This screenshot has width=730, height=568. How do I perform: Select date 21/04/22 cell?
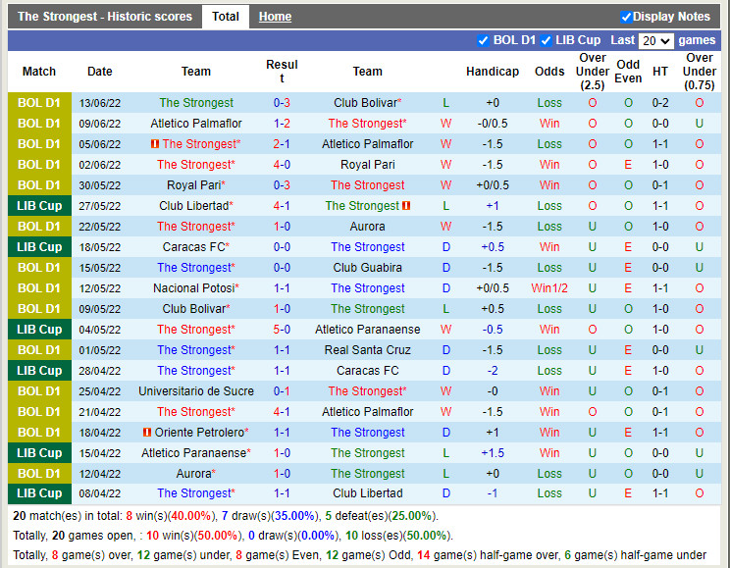pyautogui.click(x=100, y=412)
